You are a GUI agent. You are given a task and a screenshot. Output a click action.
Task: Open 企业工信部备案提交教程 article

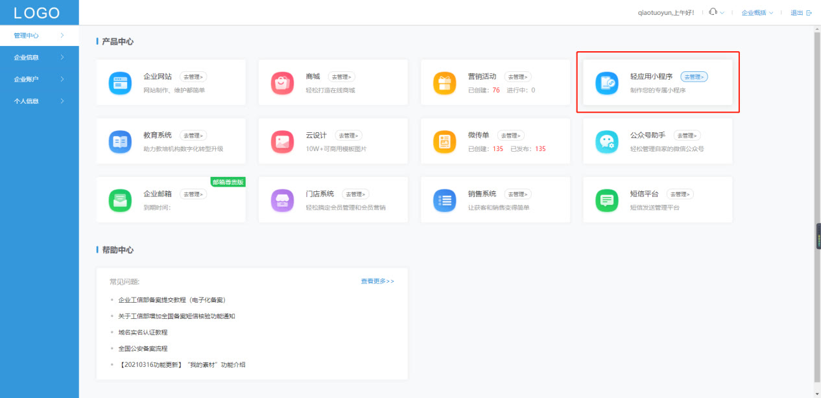(172, 300)
